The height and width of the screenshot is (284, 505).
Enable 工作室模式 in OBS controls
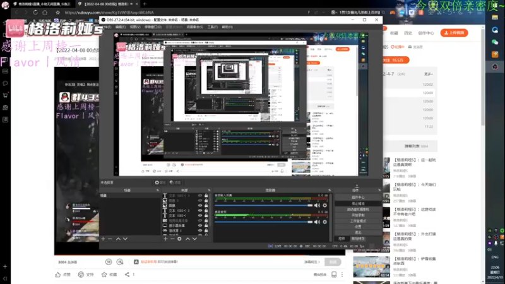(x=358, y=221)
